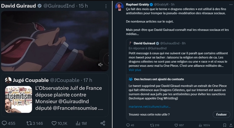Like the David Guiraud video tweet
The image size is (234, 128).
pos(54,123)
